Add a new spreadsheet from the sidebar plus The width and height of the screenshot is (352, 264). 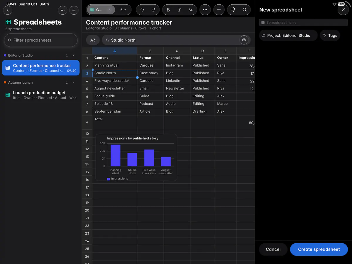[x=74, y=10]
